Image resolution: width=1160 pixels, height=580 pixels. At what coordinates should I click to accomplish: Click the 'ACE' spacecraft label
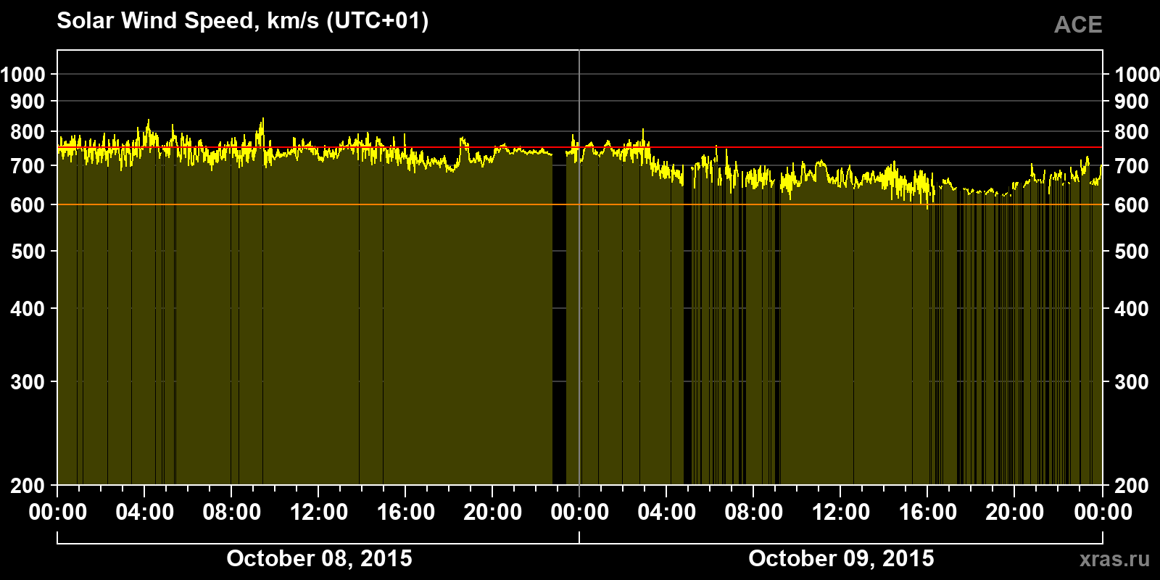coord(1078,25)
